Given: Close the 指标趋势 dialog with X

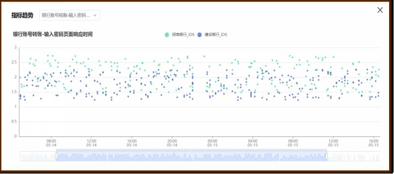Looking at the screenshot, I should (380, 10).
